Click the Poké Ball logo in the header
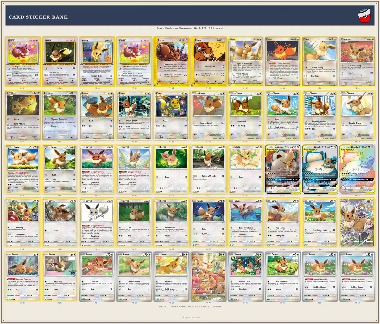This screenshot has height=324, width=380. [364, 16]
